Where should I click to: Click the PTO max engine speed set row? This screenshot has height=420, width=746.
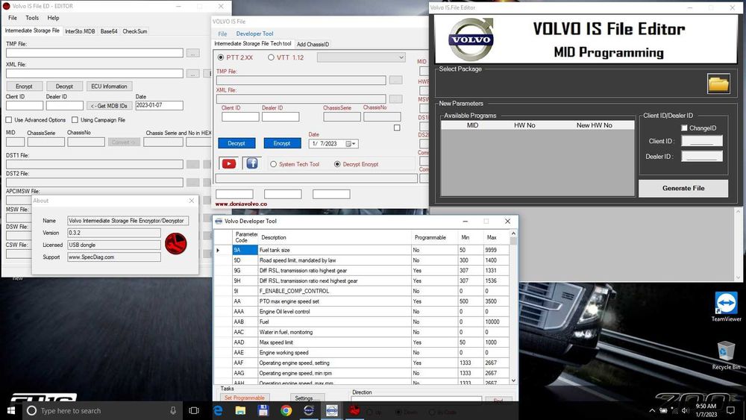click(x=361, y=301)
